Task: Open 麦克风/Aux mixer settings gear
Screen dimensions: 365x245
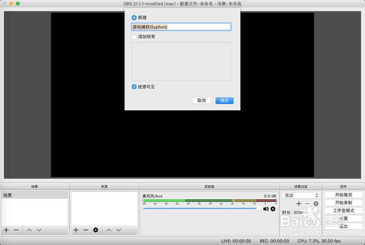Action: [273, 209]
